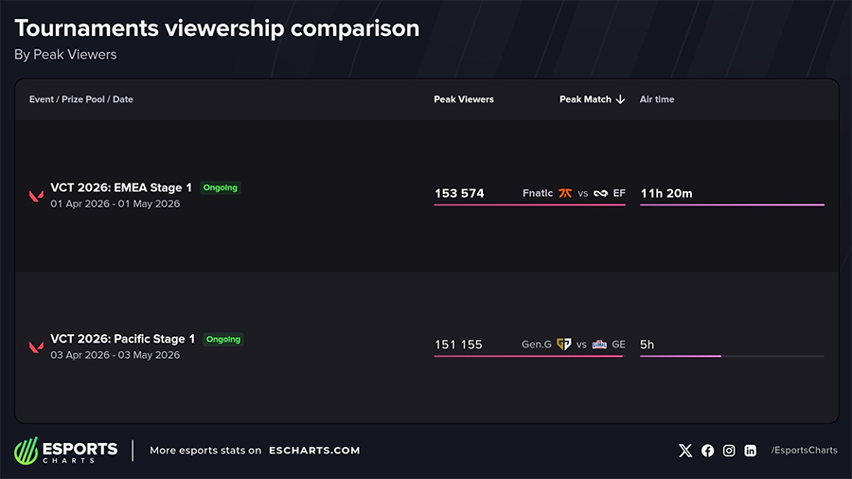Click the 11h 20m air time bar
This screenshot has width=852, height=479.
tap(732, 204)
